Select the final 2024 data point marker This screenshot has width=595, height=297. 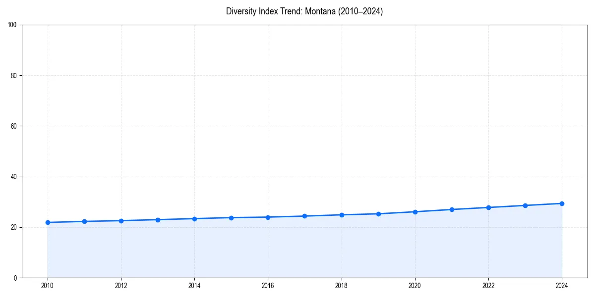[x=561, y=203]
